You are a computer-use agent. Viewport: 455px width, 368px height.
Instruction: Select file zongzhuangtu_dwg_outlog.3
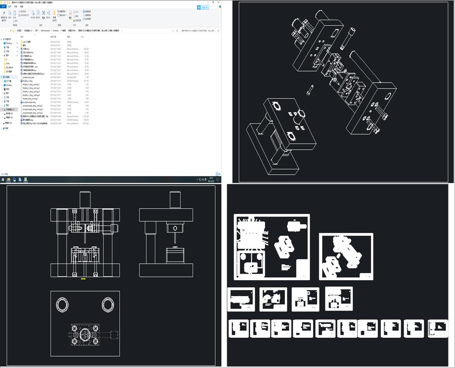(32, 113)
